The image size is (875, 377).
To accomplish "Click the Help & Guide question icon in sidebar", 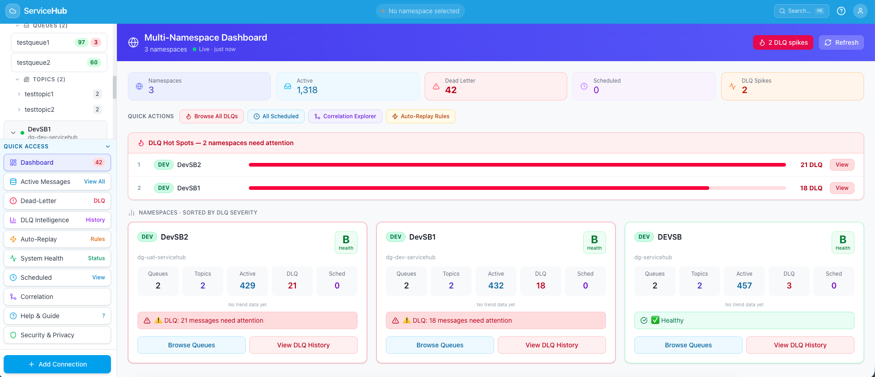I will pyautogui.click(x=13, y=316).
